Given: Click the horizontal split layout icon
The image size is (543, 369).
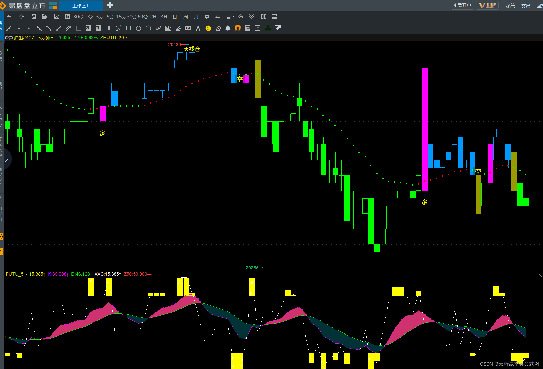Looking at the screenshot, I should (x=274, y=17).
